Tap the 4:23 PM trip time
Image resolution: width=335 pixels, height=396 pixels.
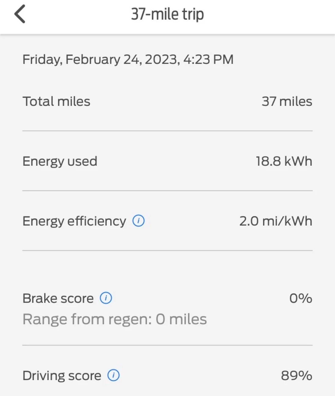(208, 59)
